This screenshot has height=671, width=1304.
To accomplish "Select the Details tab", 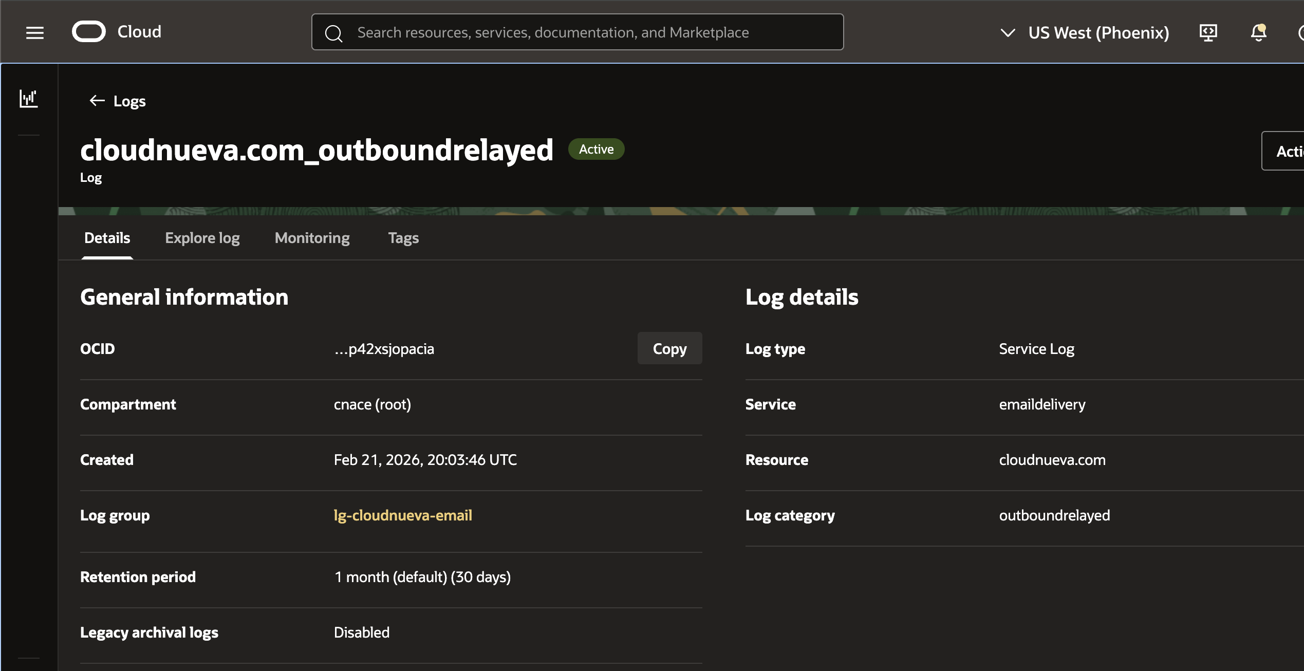I will 107,237.
